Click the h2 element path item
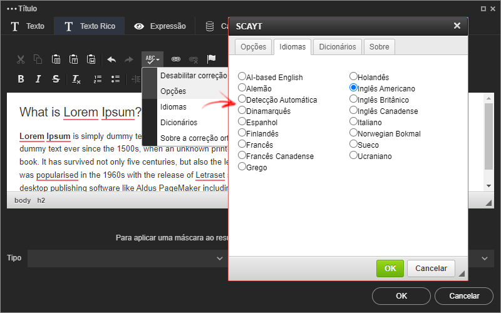Screen dimensions: 501x313 (41, 200)
